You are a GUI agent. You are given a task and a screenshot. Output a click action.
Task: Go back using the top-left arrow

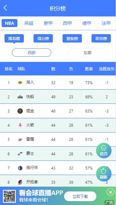5,8
